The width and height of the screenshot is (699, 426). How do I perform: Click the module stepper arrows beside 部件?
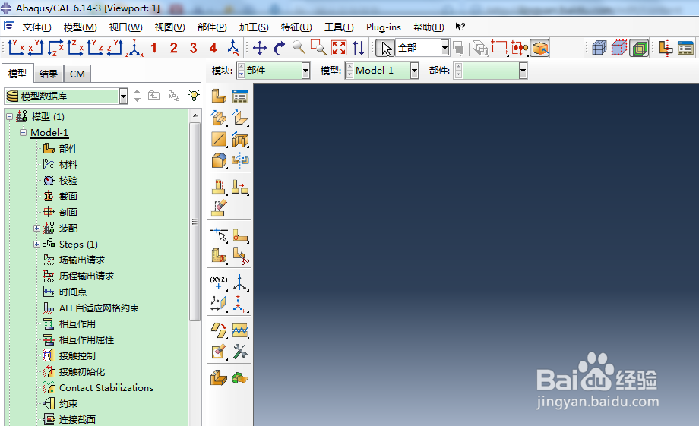coord(241,71)
